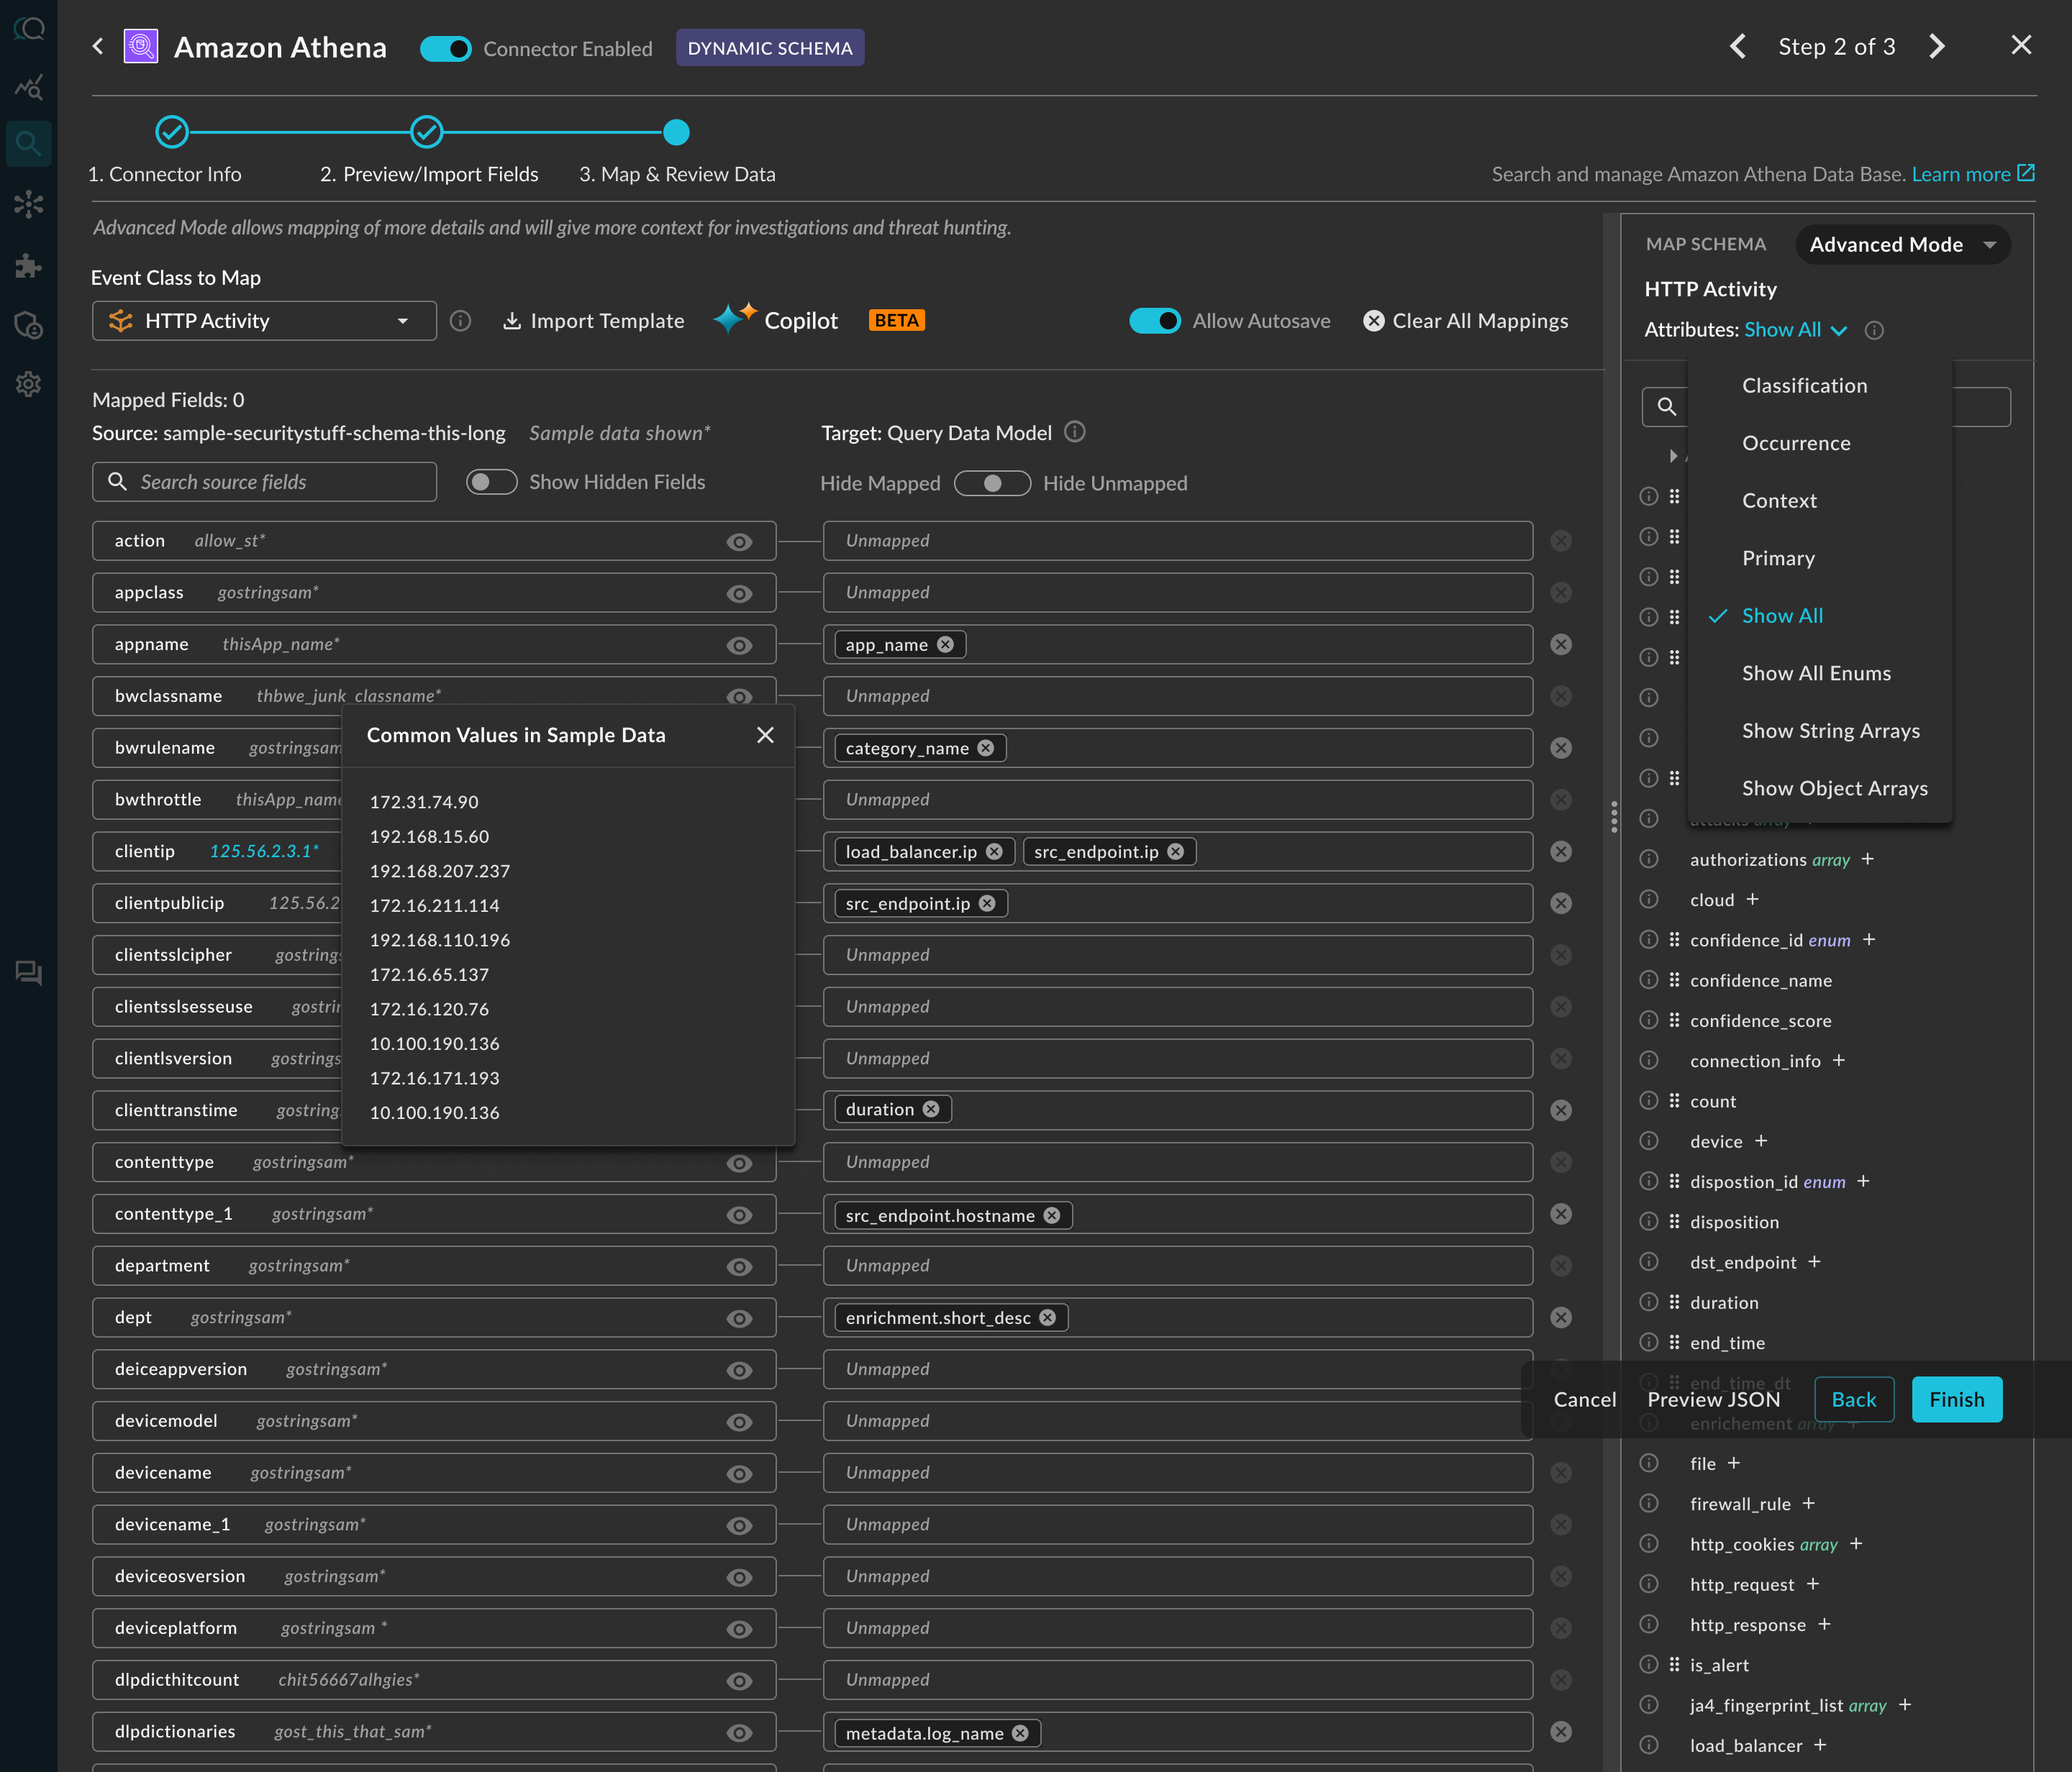Open the settings gear in sidebar

(28, 384)
